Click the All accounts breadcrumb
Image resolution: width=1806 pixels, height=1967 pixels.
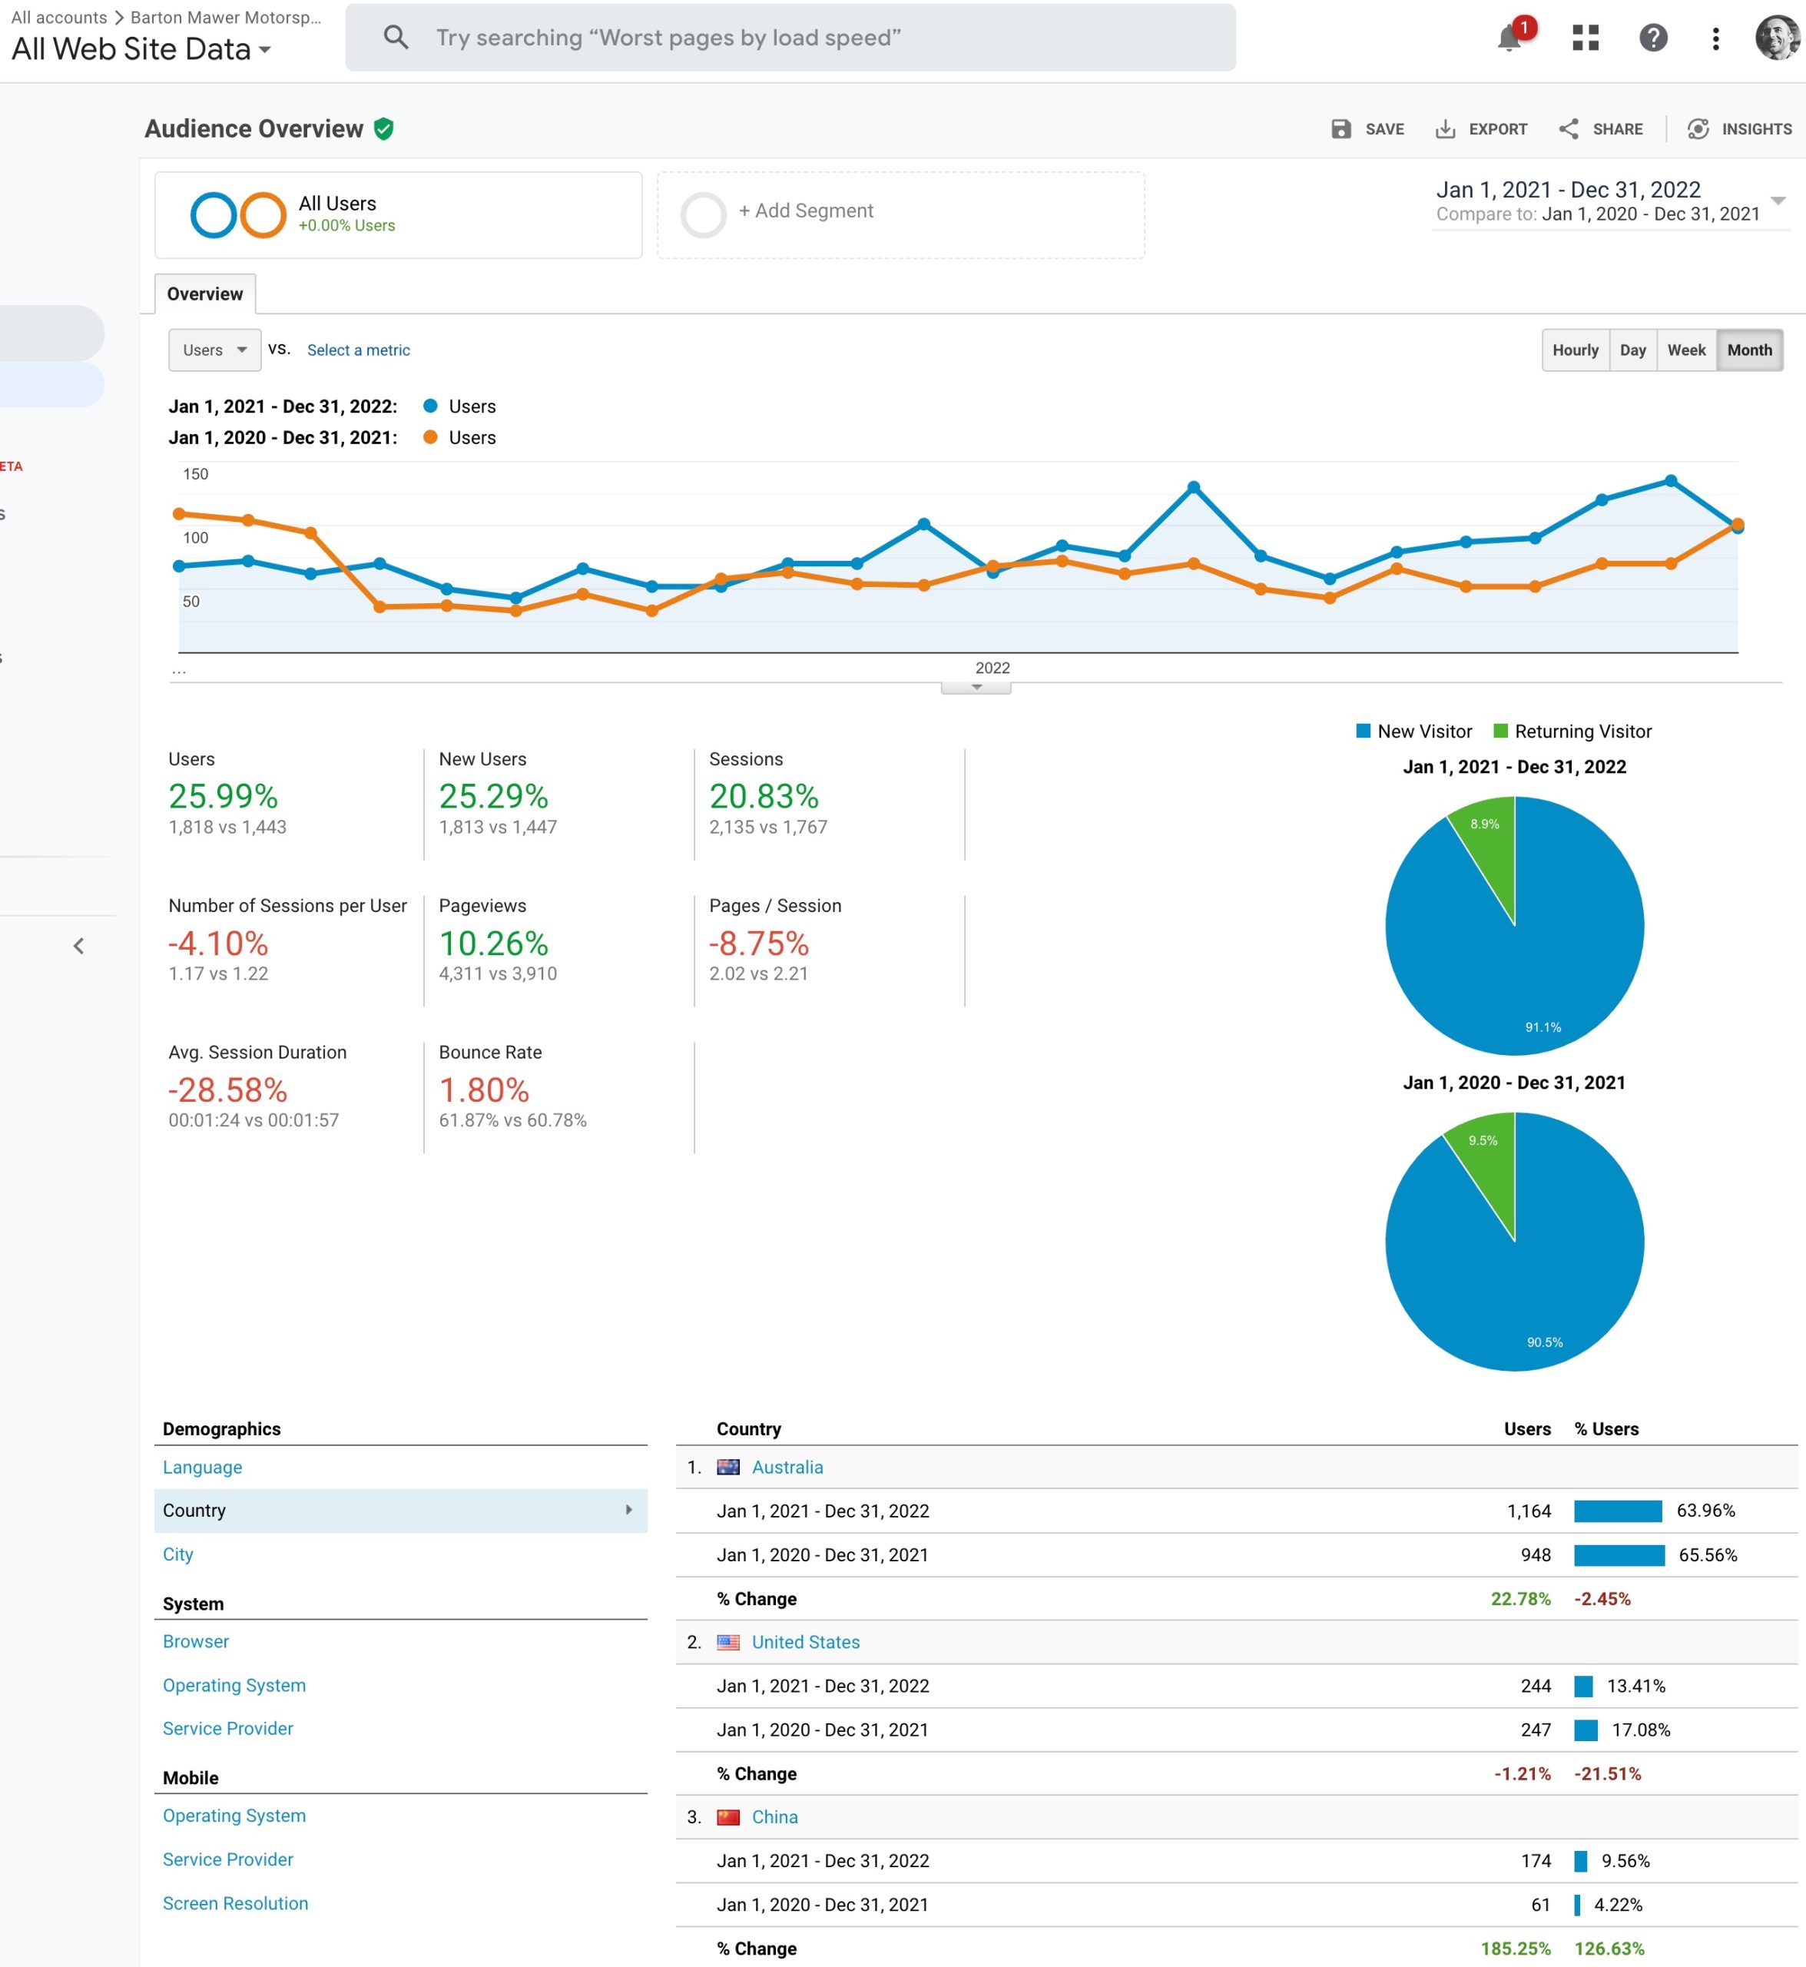click(58, 18)
